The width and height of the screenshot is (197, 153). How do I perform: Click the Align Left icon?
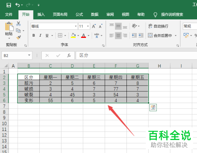tap(112, 35)
